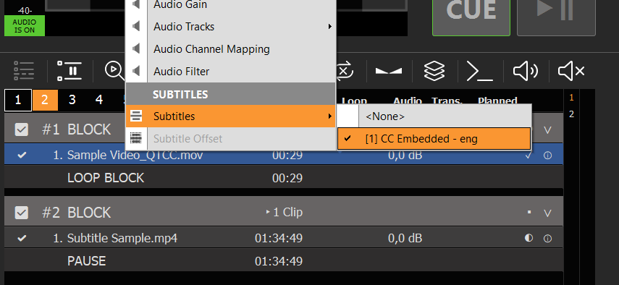Toggle the AUDIO IS ON indicator
The image size is (619, 285).
25,26
